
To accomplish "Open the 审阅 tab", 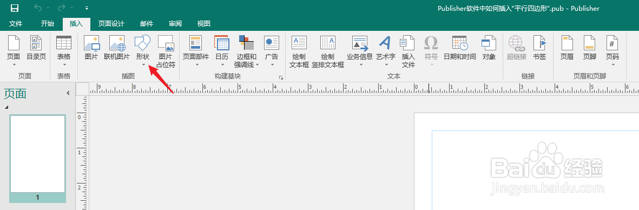I will point(175,24).
